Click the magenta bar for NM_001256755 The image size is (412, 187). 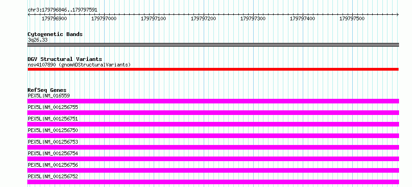pyautogui.click(x=213, y=113)
